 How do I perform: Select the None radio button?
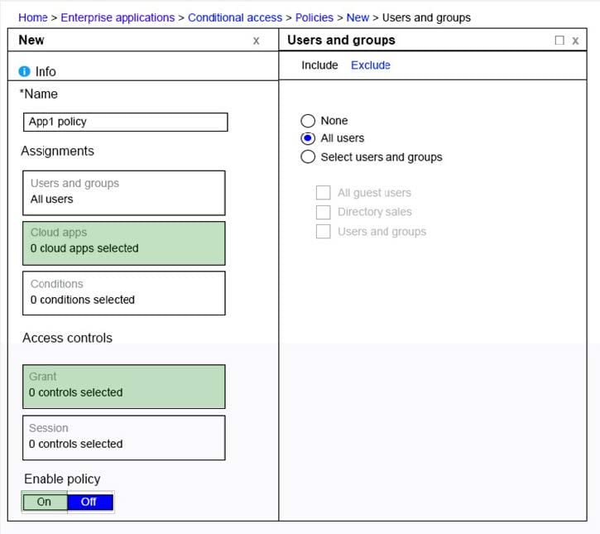pos(308,121)
